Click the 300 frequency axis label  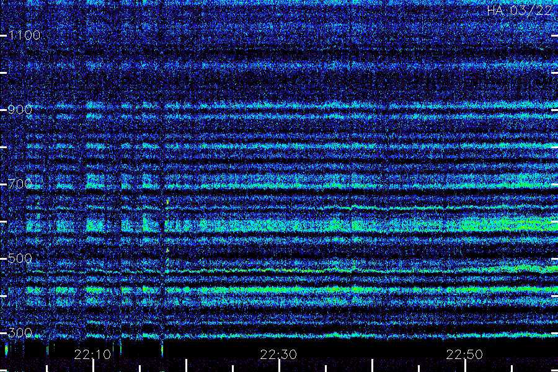(x=20, y=333)
